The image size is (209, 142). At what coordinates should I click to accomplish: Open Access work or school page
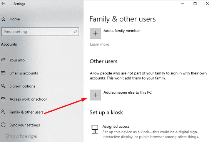(28, 99)
